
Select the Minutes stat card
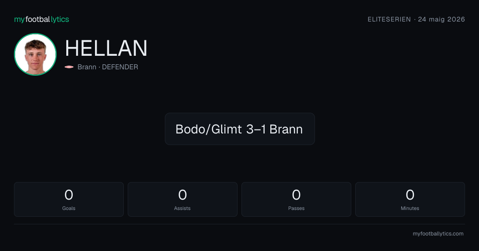(410, 199)
